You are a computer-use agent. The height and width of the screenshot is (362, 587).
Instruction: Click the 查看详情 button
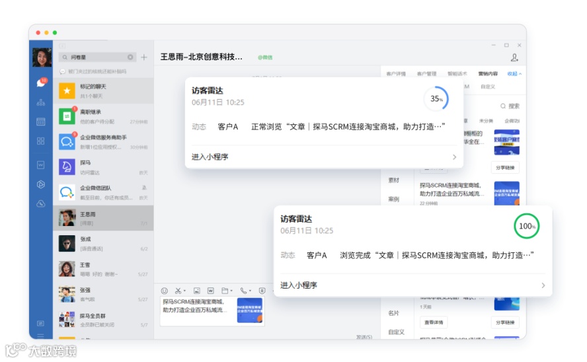[434, 322]
